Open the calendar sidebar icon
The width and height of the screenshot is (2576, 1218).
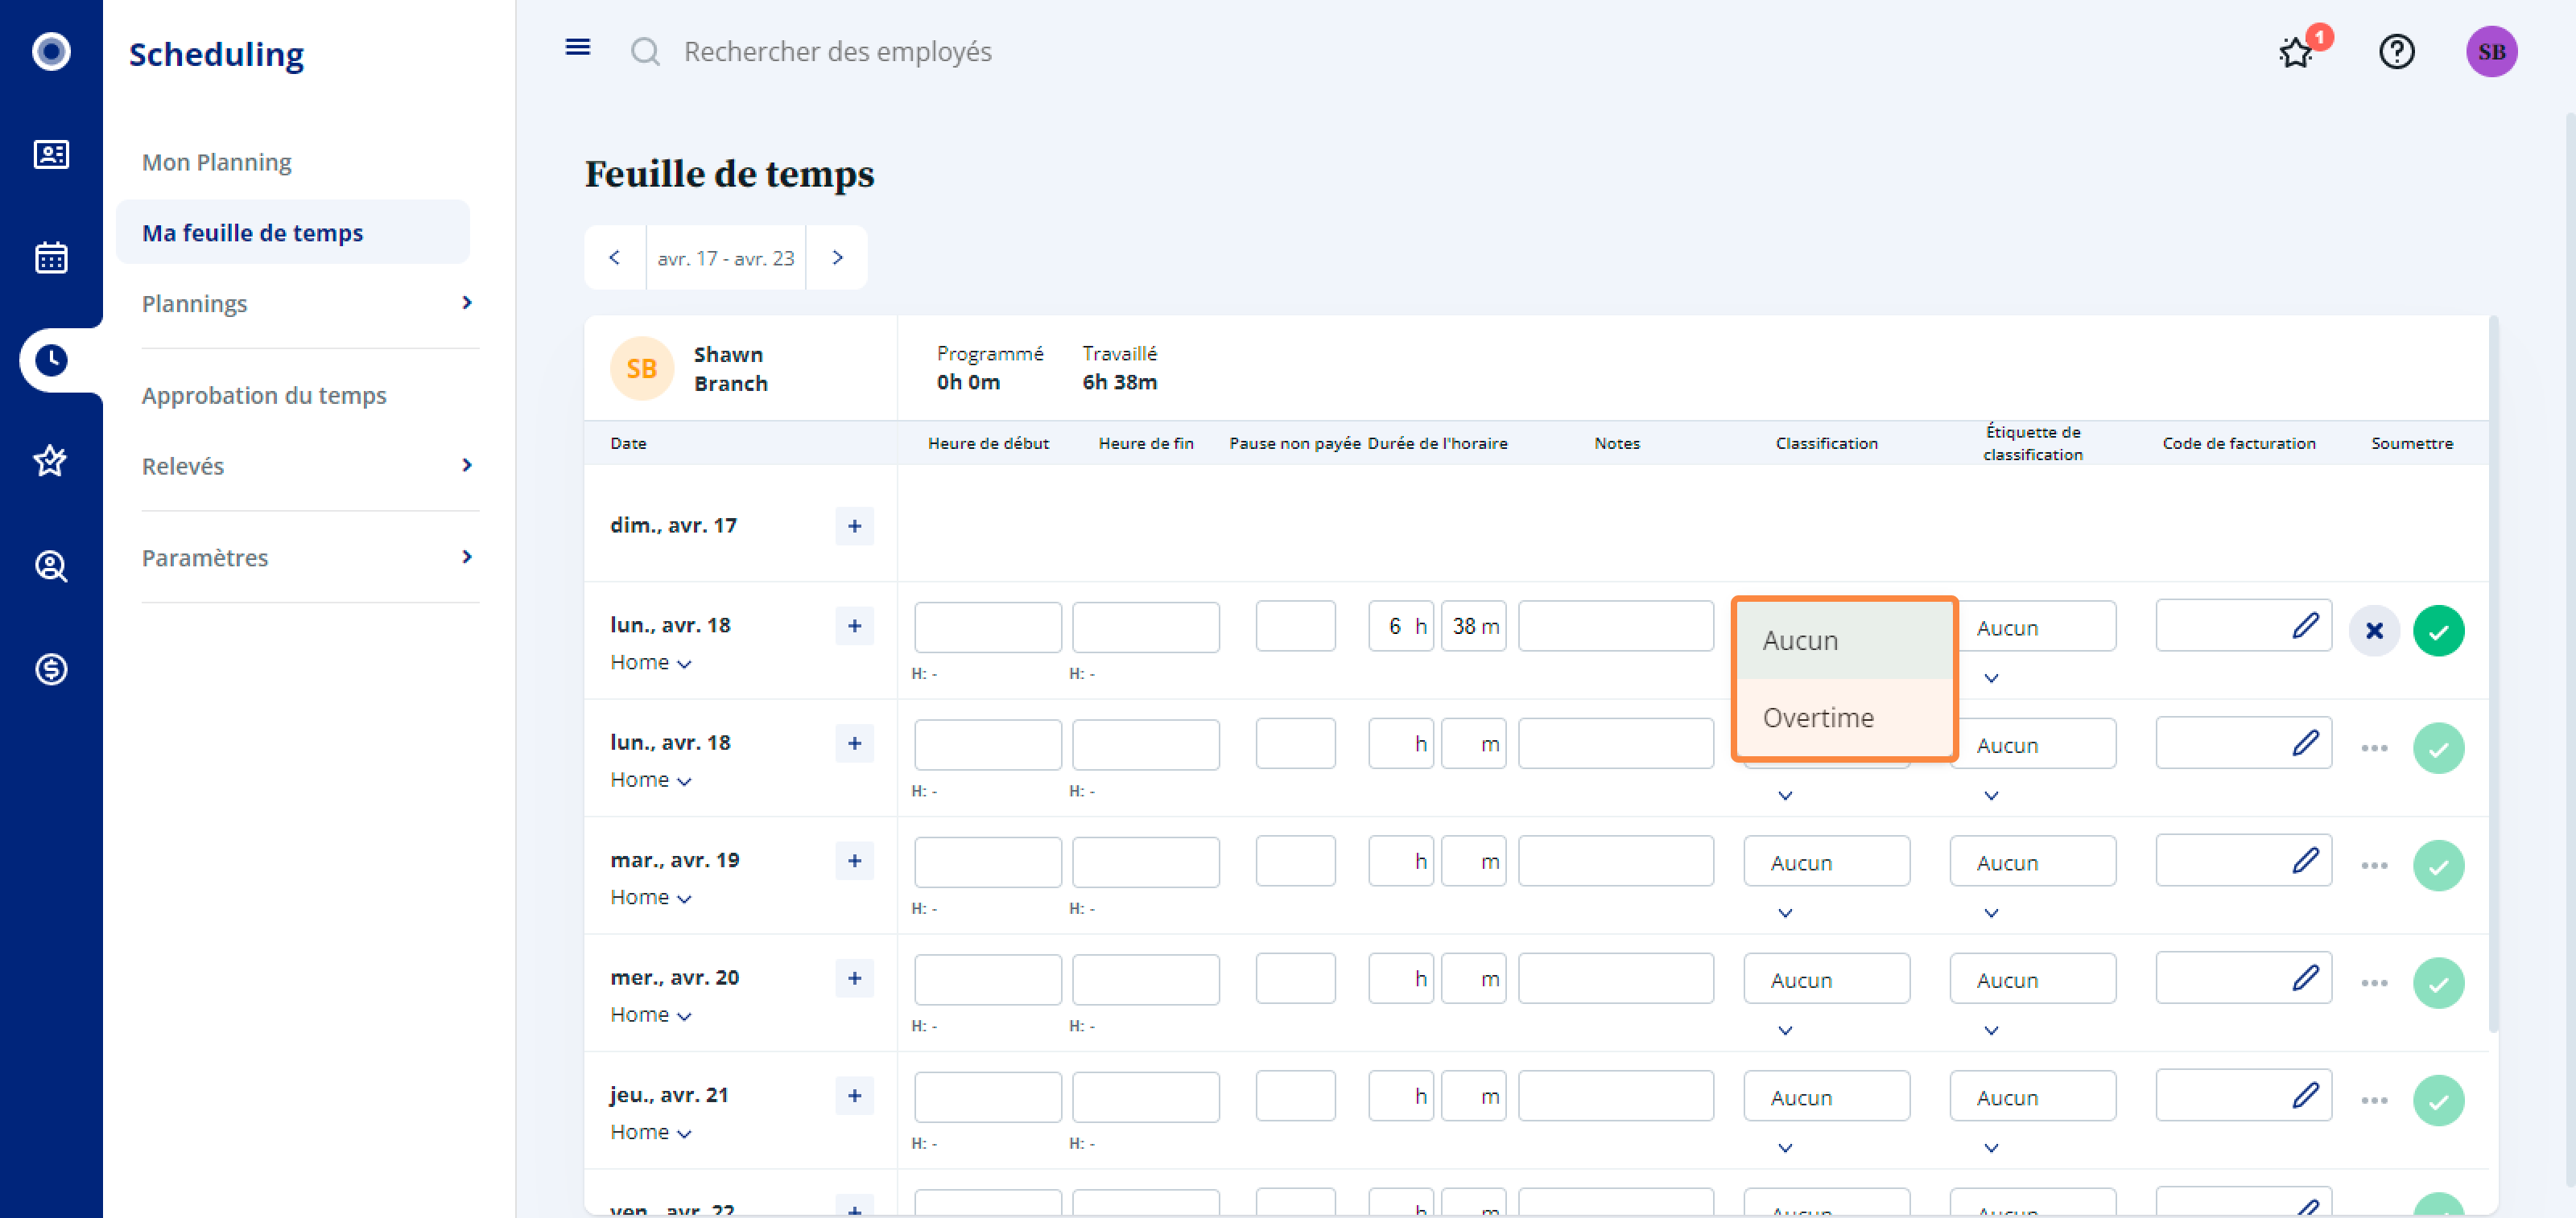click(x=51, y=257)
